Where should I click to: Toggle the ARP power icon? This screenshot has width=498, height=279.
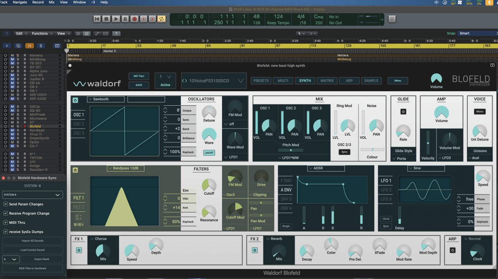coord(452,250)
